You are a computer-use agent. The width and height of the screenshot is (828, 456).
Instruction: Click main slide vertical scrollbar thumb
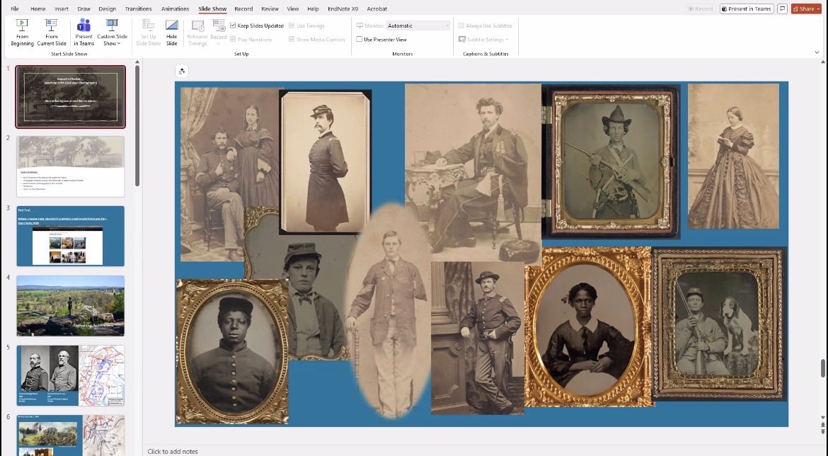point(823,368)
